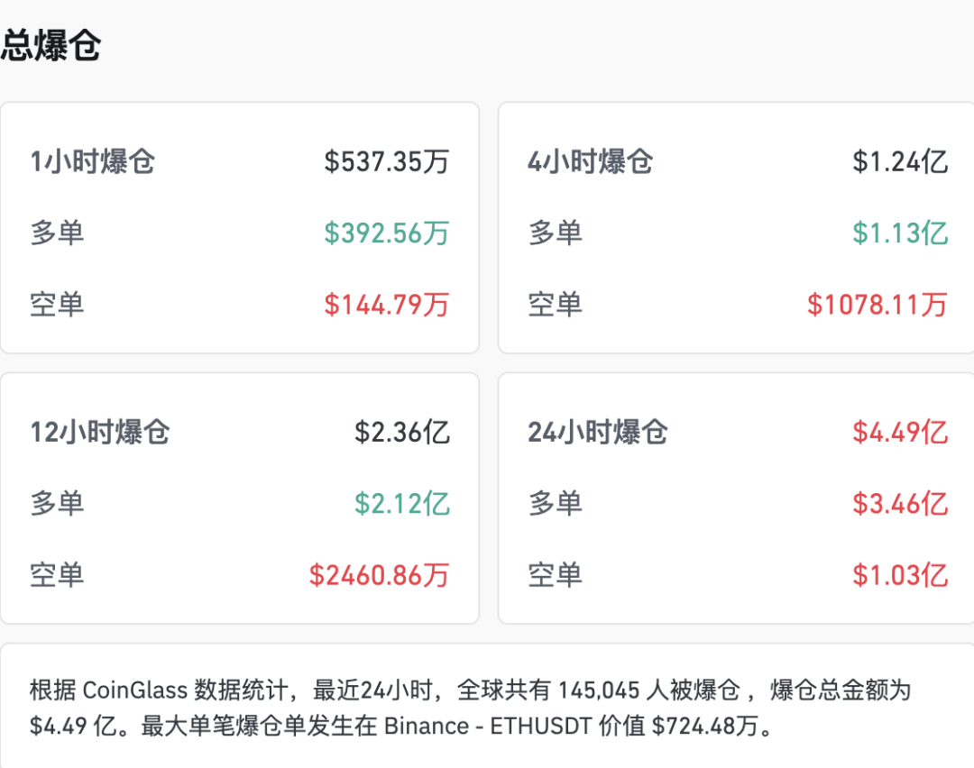Select the $392.56万 long liquidation value
Image resolution: width=974 pixels, height=768 pixels.
click(x=386, y=233)
